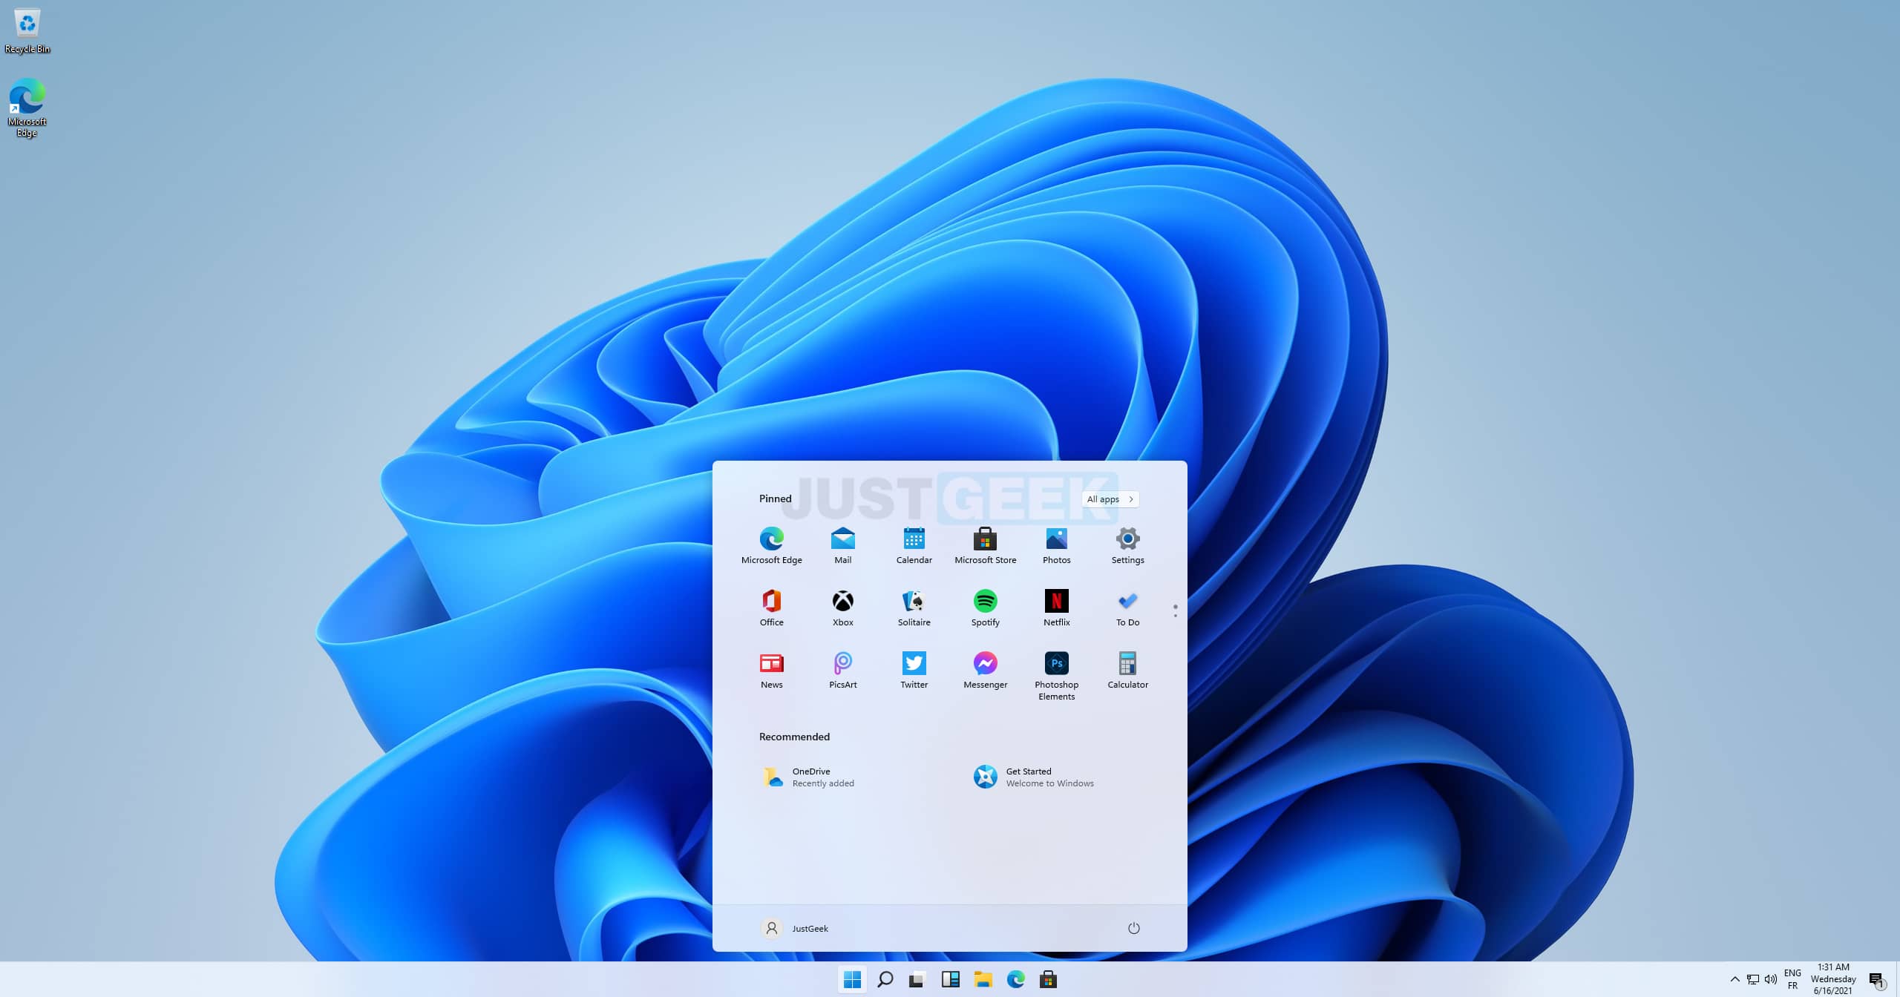Open Microsoft Store in pinned apps
The height and width of the screenshot is (997, 1900).
coord(985,545)
